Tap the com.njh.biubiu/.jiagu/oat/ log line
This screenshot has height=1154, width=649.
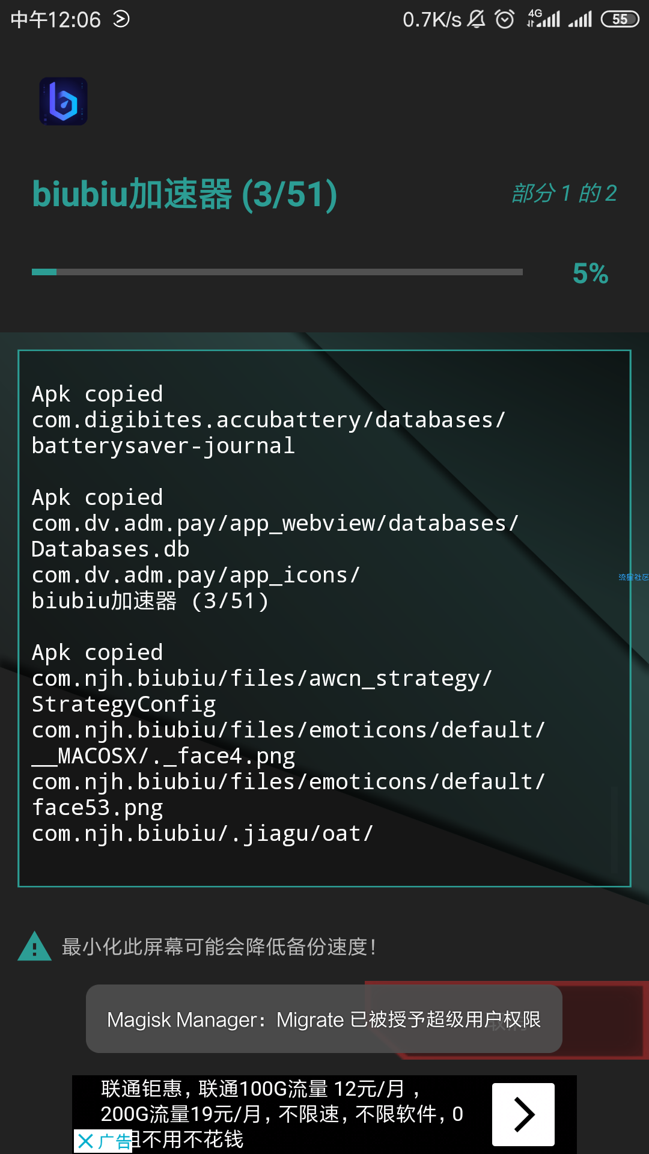203,834
